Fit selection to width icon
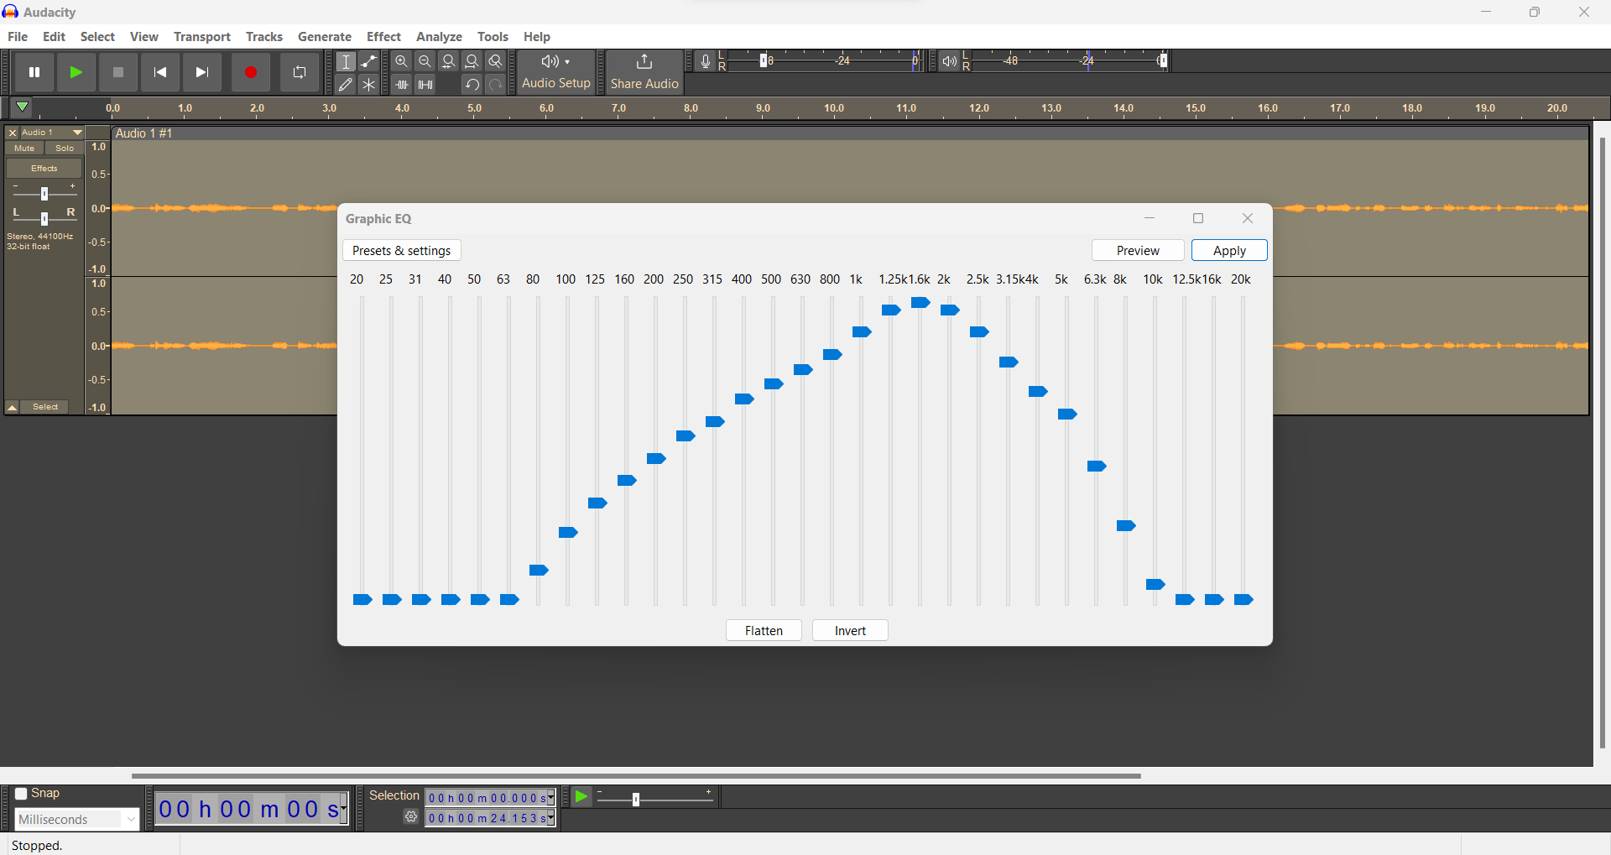The image size is (1611, 855). 449,61
